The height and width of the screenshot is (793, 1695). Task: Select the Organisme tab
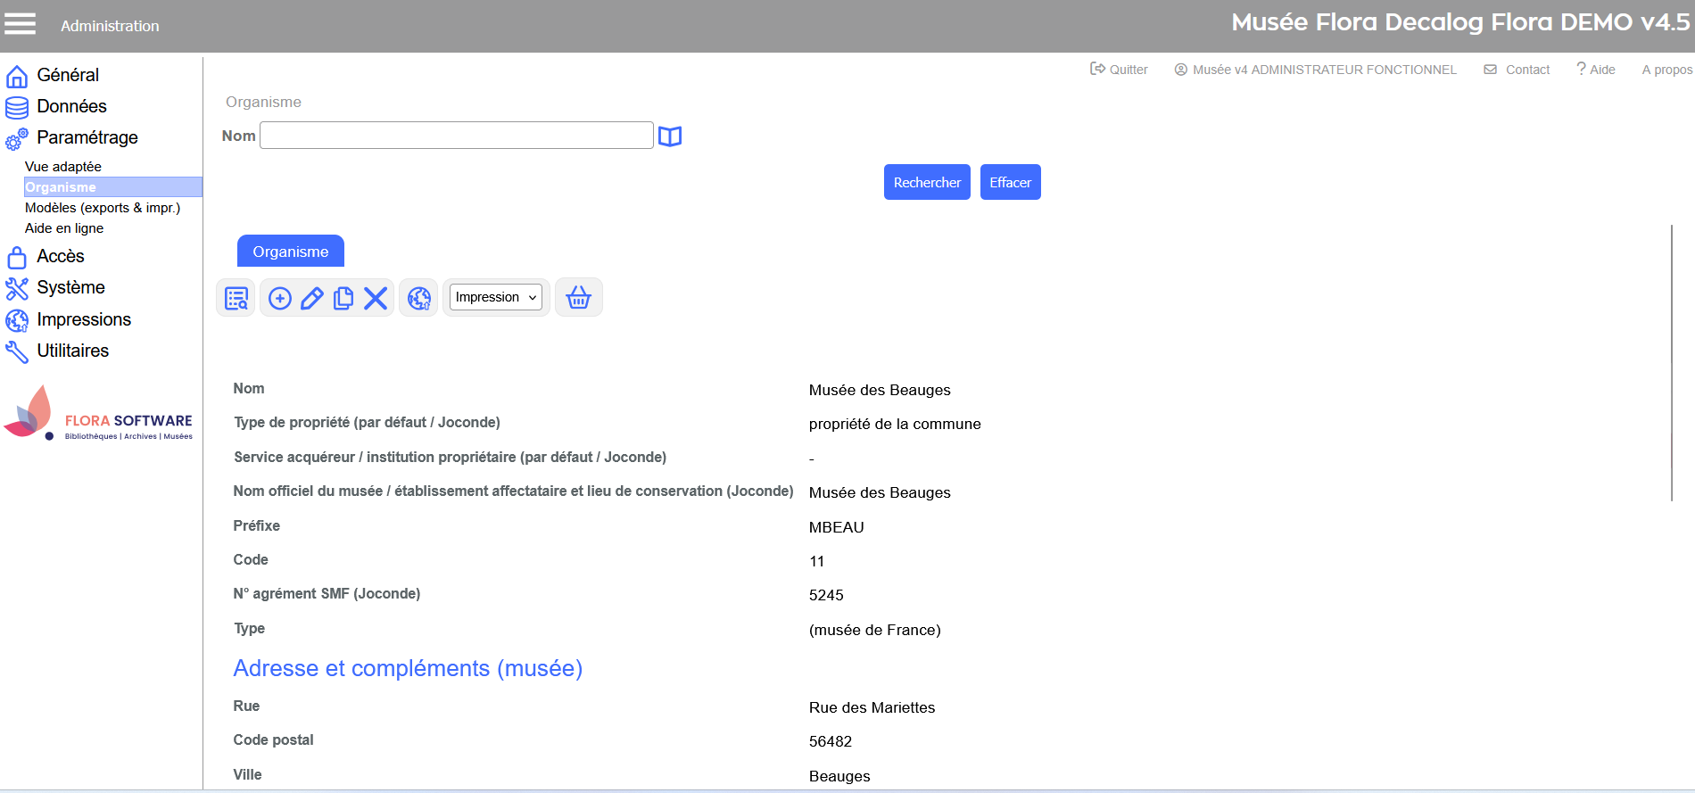pyautogui.click(x=290, y=252)
